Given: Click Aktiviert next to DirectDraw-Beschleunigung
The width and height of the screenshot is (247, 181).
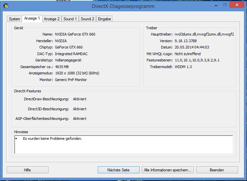Looking at the screenshot, I should (x=80, y=99).
